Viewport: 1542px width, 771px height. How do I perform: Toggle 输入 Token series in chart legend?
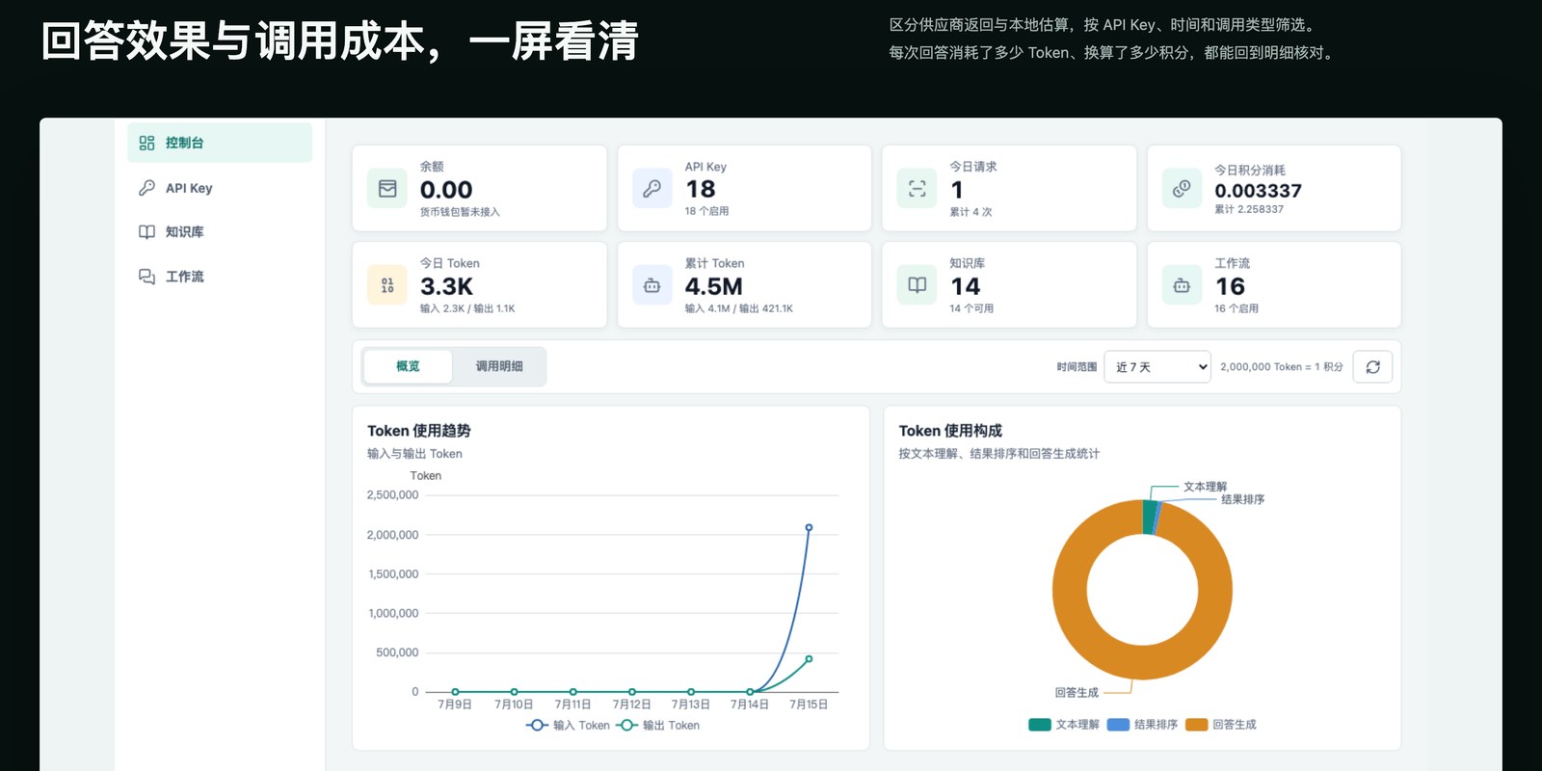tap(569, 726)
